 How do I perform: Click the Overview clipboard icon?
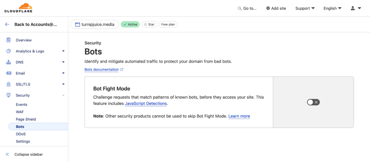point(9,40)
